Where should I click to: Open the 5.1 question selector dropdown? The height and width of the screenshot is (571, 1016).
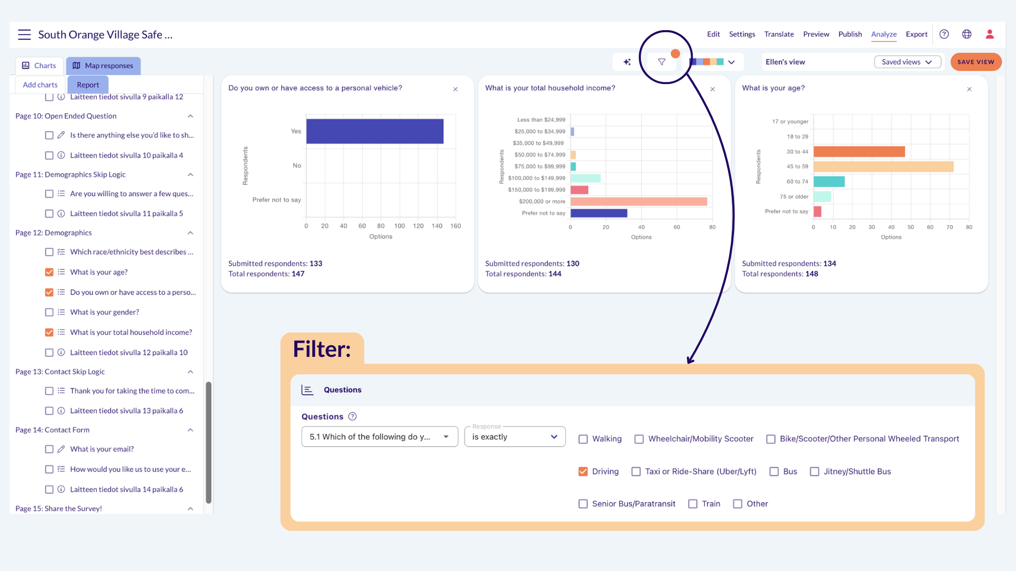tap(379, 437)
